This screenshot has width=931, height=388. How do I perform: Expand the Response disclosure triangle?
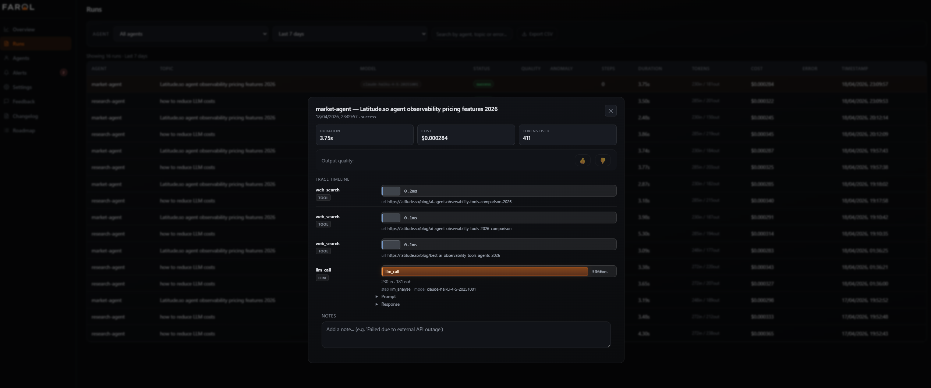click(x=377, y=304)
